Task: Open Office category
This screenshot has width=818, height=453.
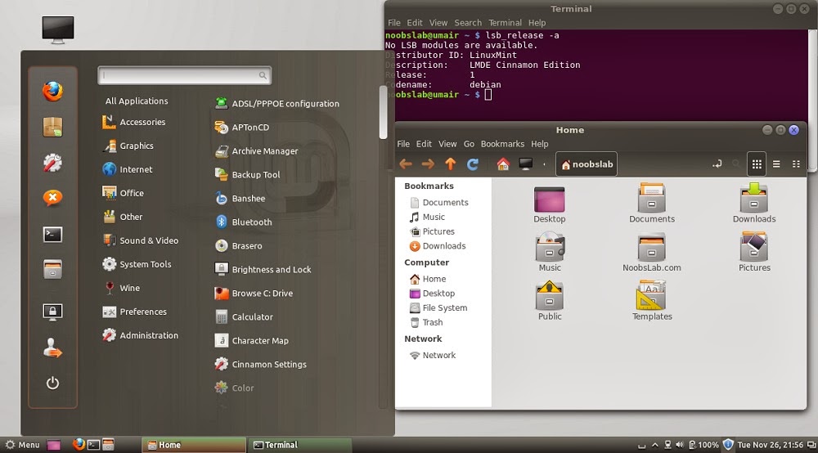Action: coord(124,193)
